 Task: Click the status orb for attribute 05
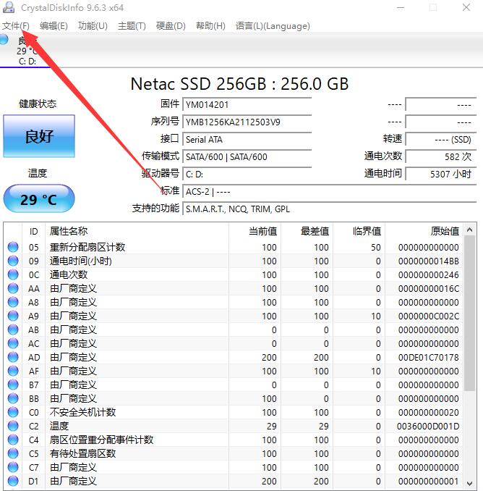point(13,247)
